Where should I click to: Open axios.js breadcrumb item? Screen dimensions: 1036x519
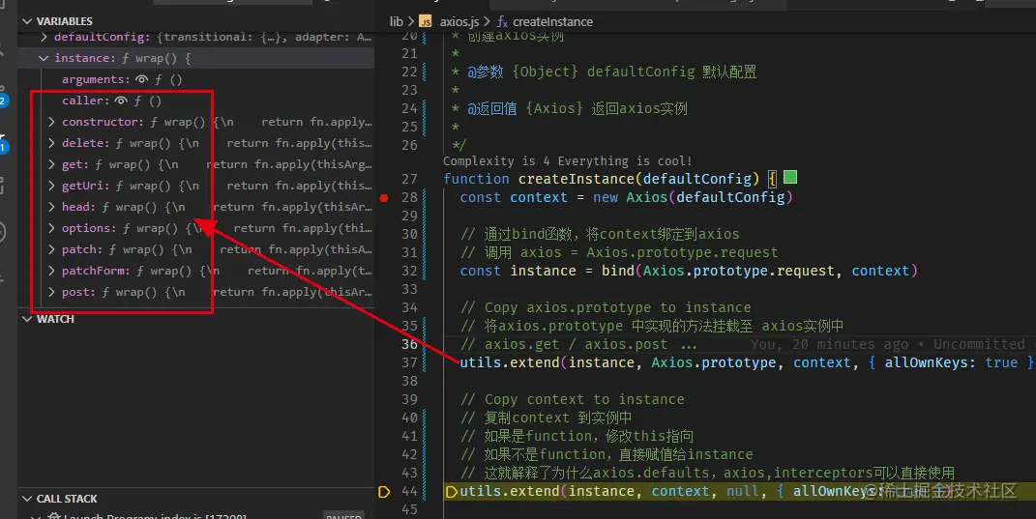(459, 22)
